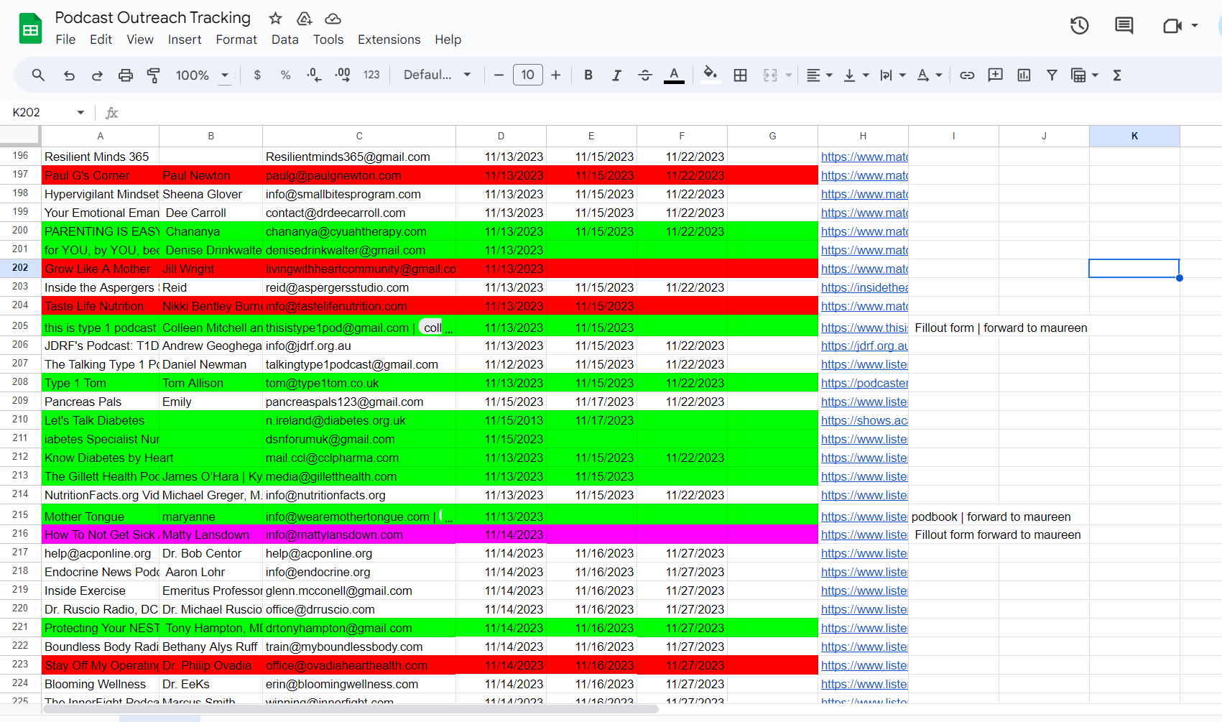The width and height of the screenshot is (1222, 722).
Task: Redo the last action
Action: (97, 75)
